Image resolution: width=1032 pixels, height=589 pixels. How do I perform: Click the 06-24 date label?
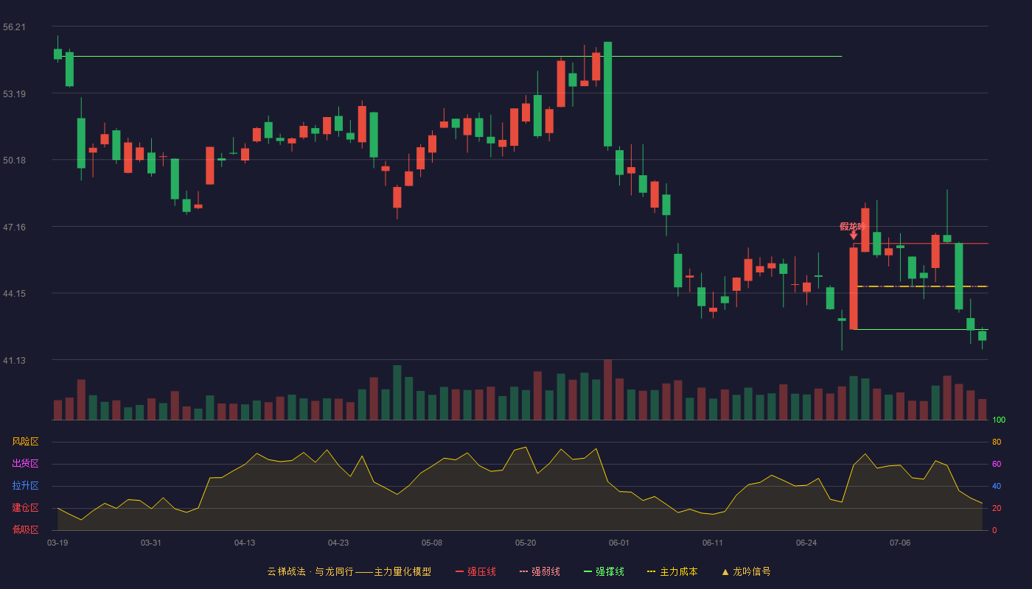pyautogui.click(x=806, y=543)
